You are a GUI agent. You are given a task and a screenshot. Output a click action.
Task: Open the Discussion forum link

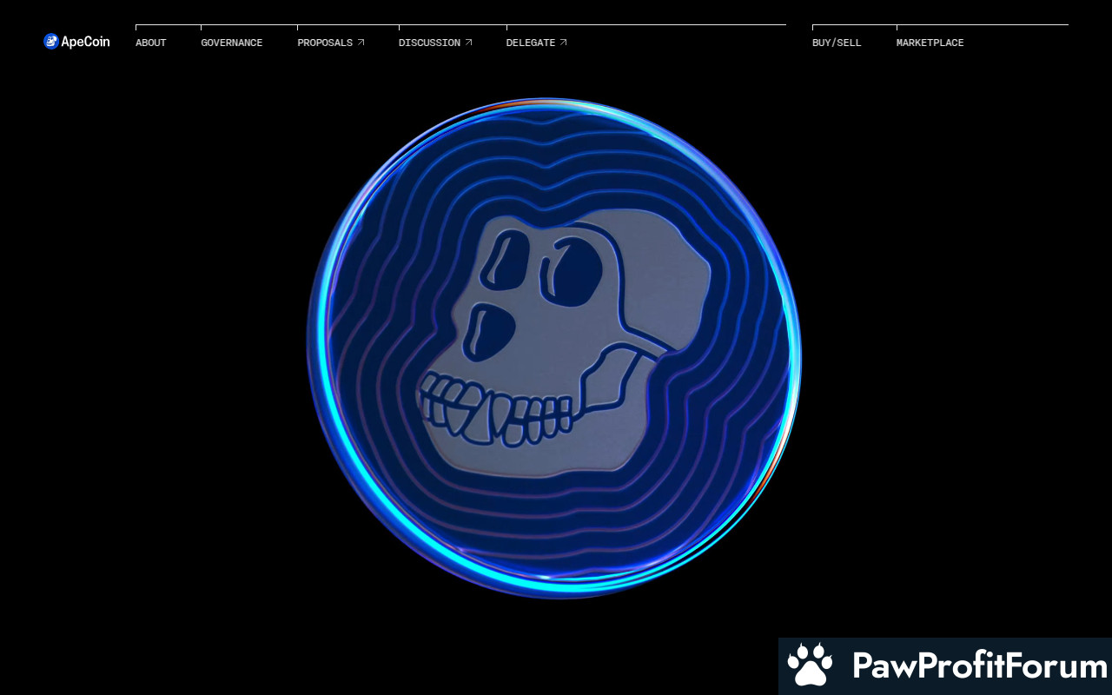point(436,43)
